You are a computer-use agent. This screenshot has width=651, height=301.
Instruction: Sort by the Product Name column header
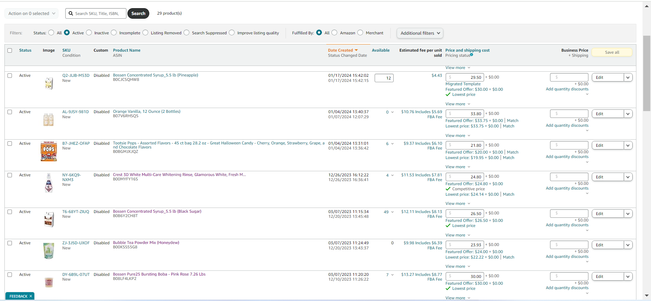pyautogui.click(x=127, y=50)
